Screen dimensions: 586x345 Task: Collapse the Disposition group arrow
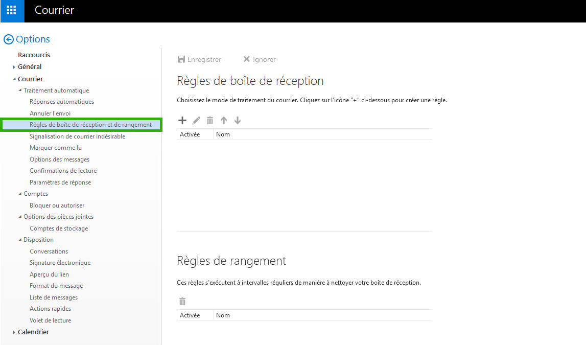coord(20,240)
